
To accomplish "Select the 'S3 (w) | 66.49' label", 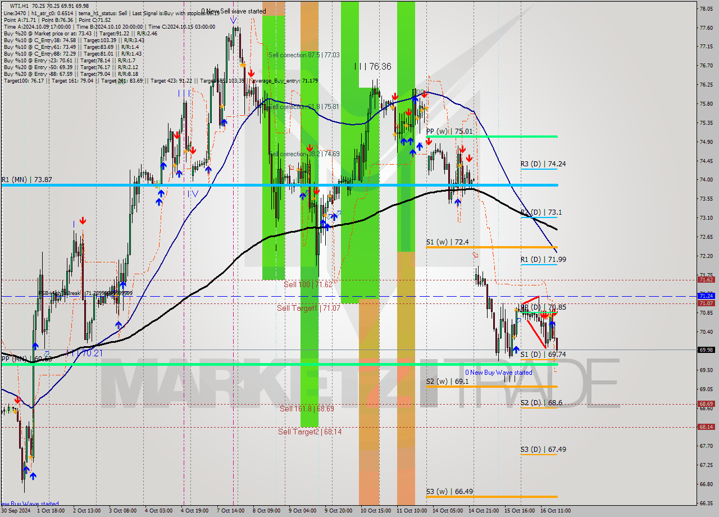I will coord(449,492).
